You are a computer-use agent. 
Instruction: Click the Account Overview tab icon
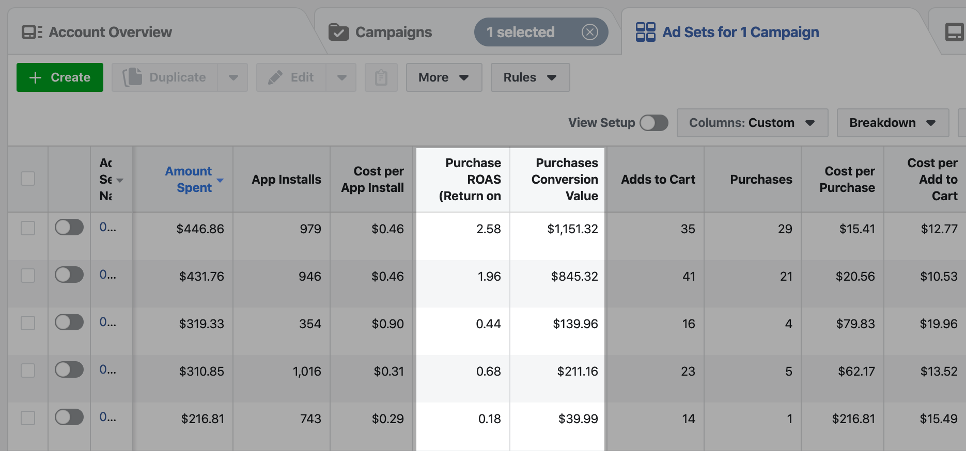pyautogui.click(x=32, y=32)
